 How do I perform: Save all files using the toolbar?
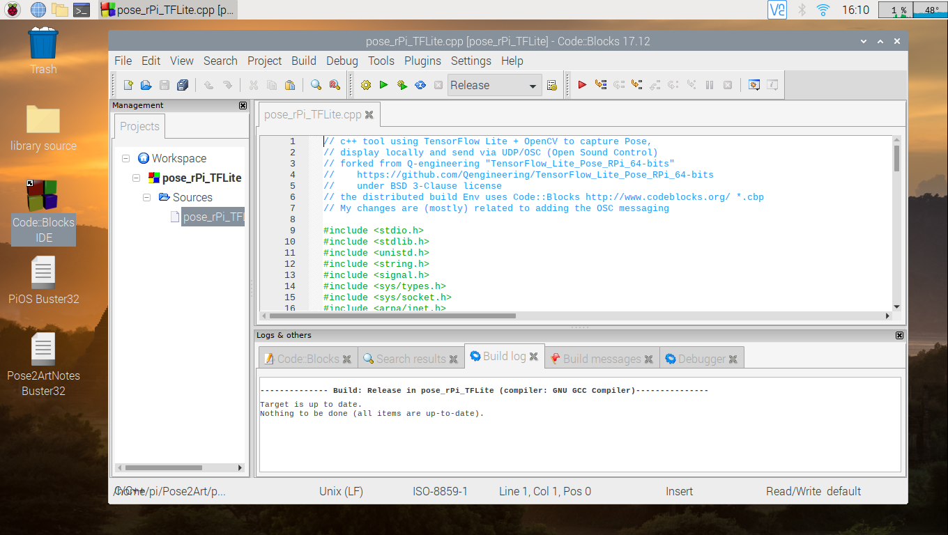click(183, 85)
